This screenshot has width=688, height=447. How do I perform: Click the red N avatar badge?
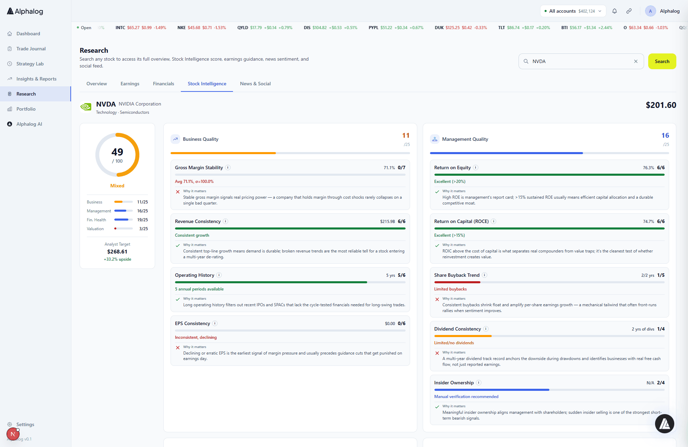[13, 434]
